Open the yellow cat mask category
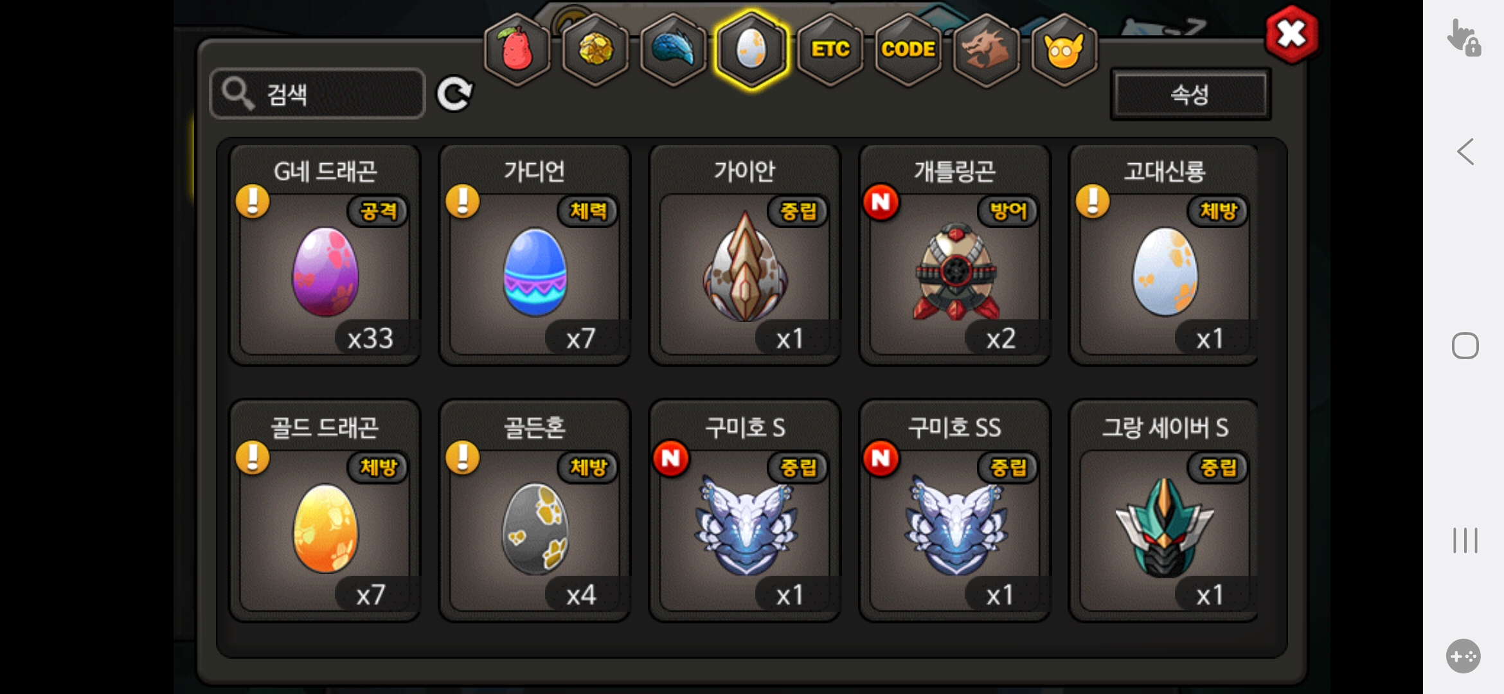The image size is (1504, 694). pos(1064,49)
